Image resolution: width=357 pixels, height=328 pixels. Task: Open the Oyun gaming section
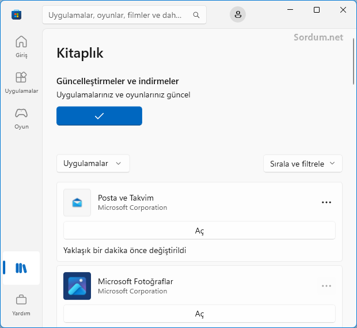pyautogui.click(x=21, y=119)
